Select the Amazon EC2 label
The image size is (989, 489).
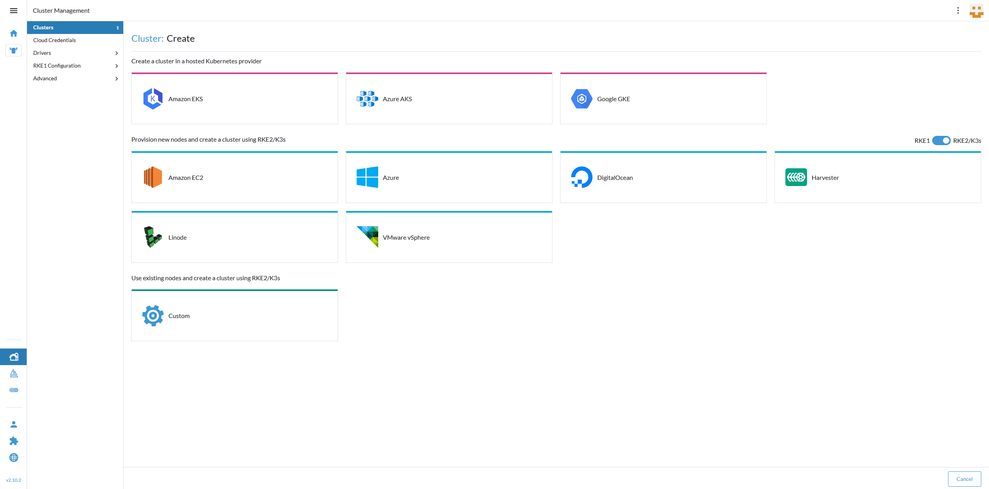[186, 178]
